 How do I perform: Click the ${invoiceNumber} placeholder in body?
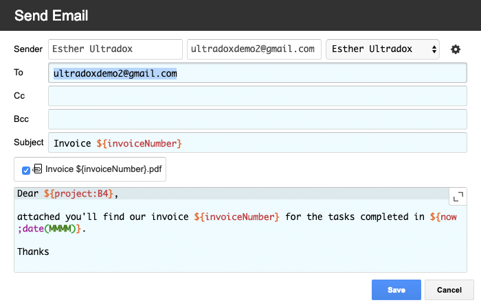[x=236, y=217]
